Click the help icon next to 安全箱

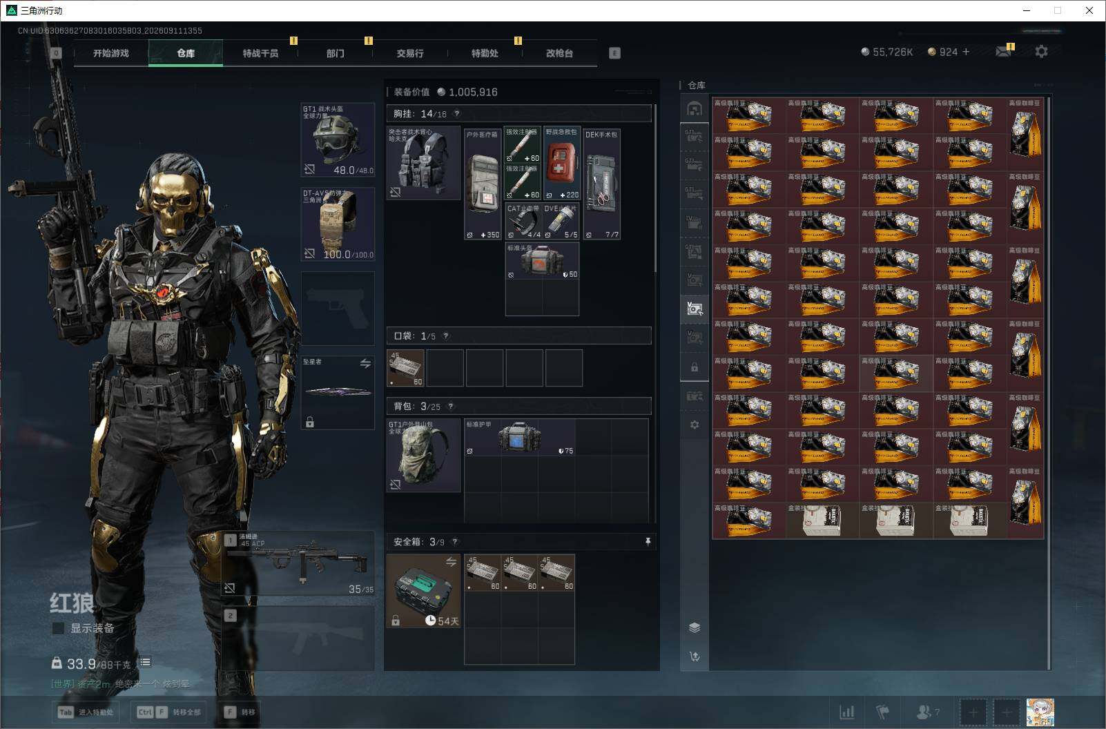pos(454,542)
